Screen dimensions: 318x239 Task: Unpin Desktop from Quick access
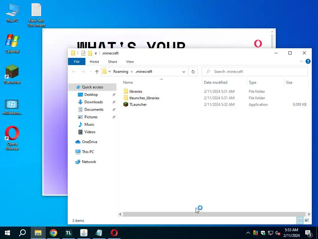pyautogui.click(x=114, y=95)
